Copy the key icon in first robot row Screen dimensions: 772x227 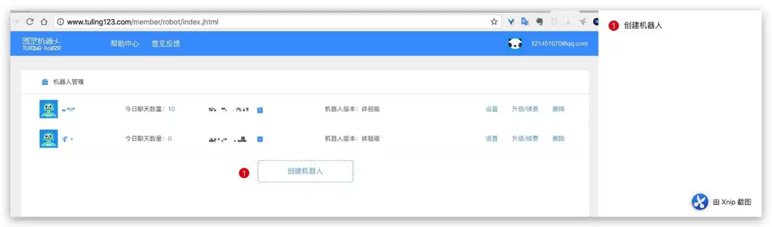[x=260, y=110]
